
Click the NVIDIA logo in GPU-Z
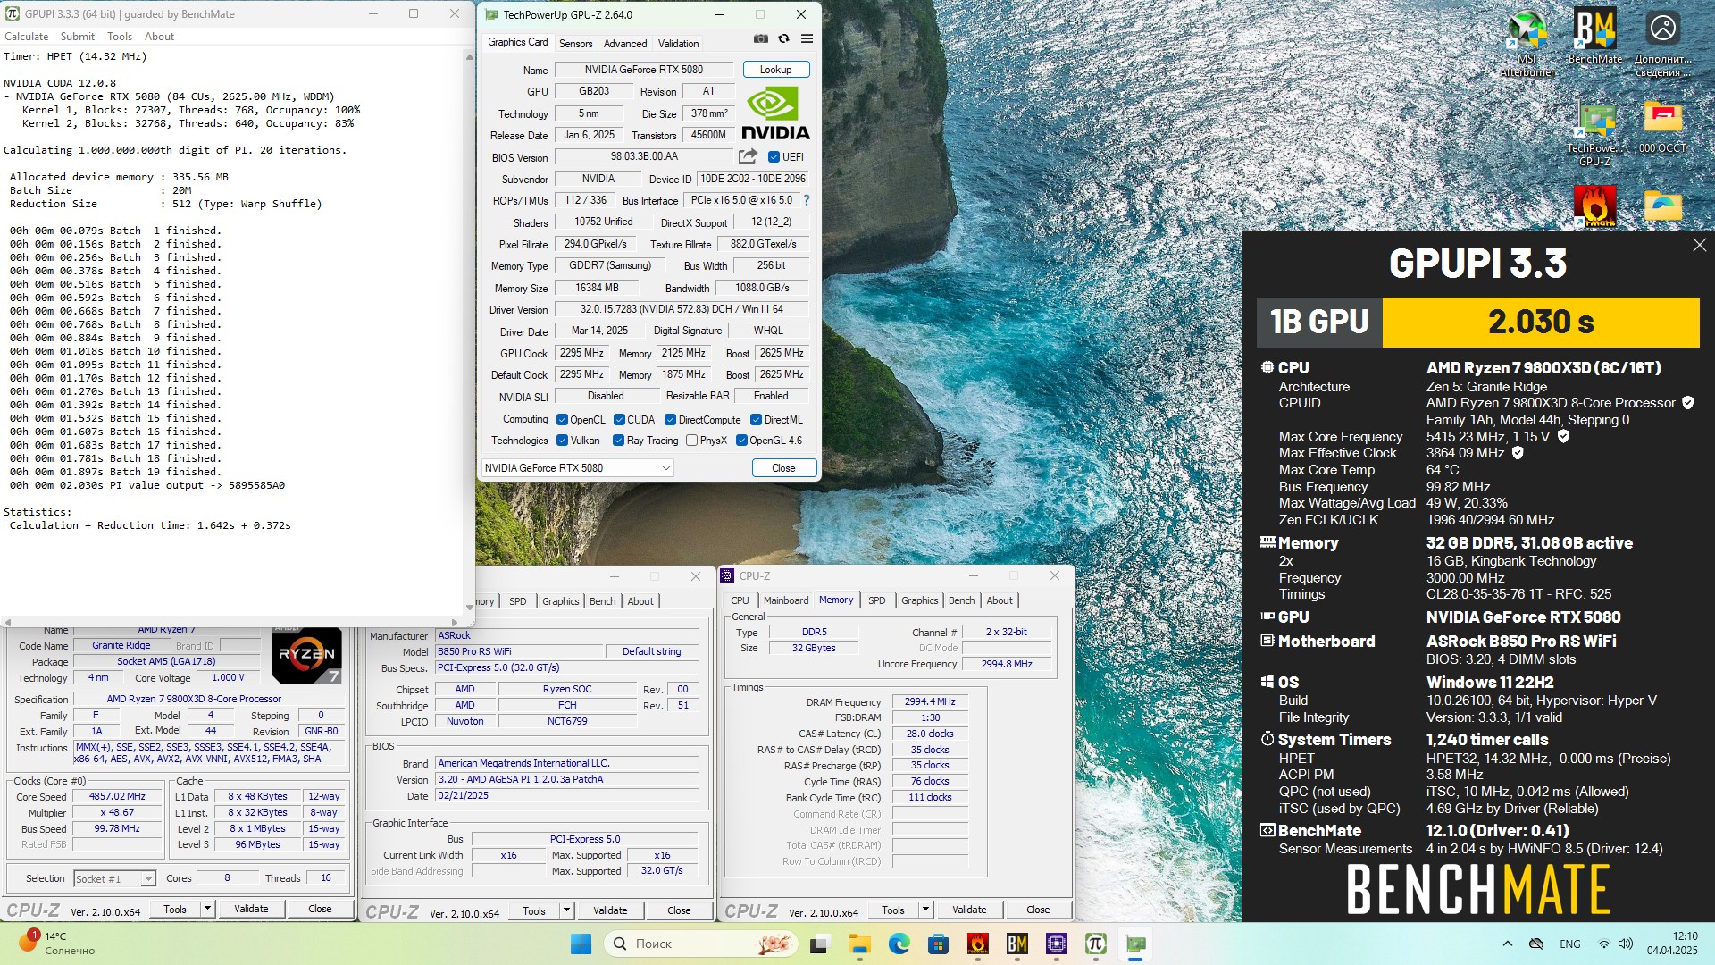pos(775,113)
